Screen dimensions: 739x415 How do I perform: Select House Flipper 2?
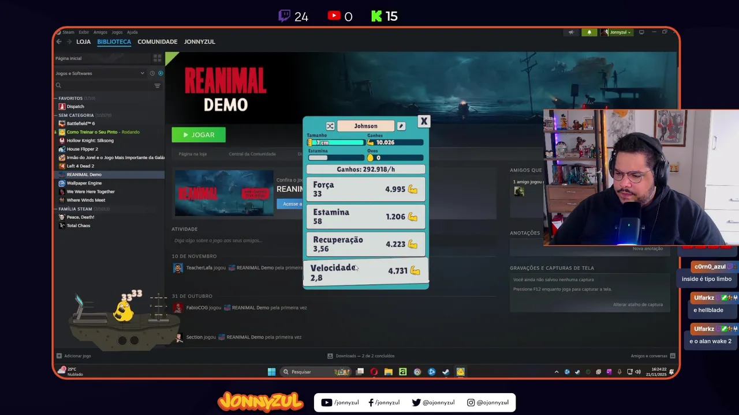(x=82, y=149)
